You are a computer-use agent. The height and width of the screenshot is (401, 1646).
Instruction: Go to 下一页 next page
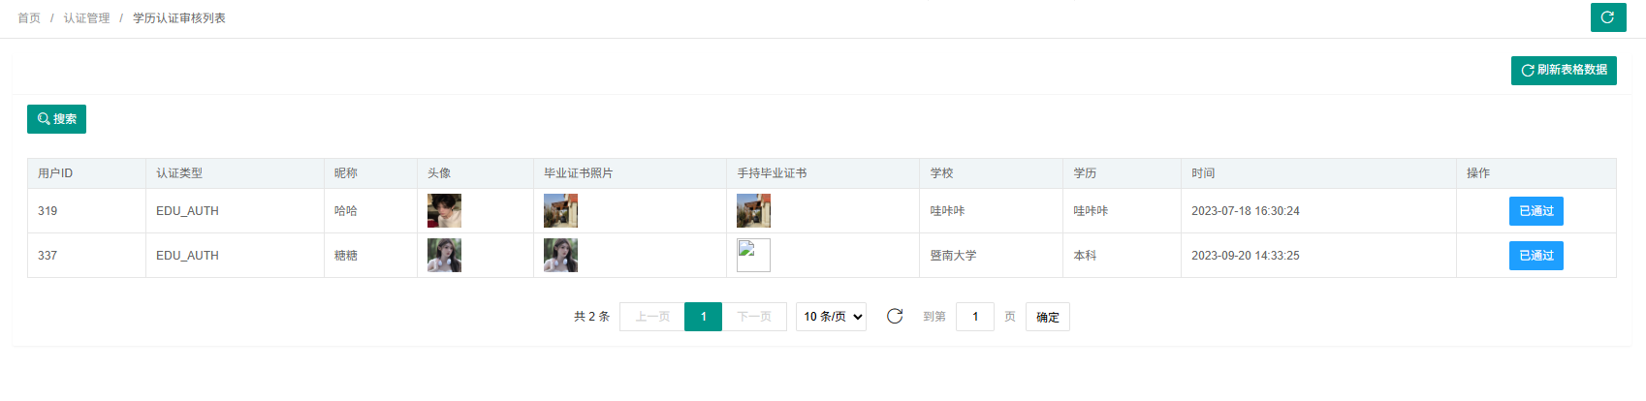(x=754, y=317)
